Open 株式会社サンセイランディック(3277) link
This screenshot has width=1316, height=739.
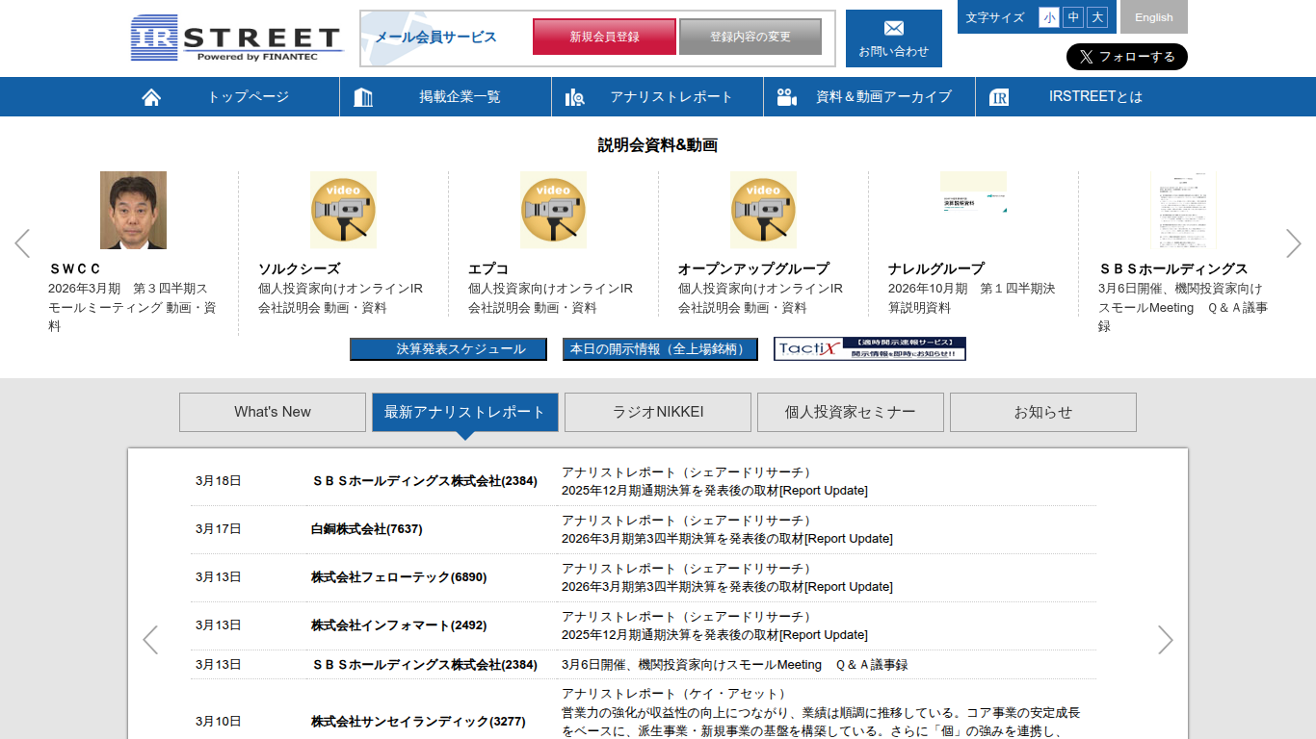pos(418,722)
